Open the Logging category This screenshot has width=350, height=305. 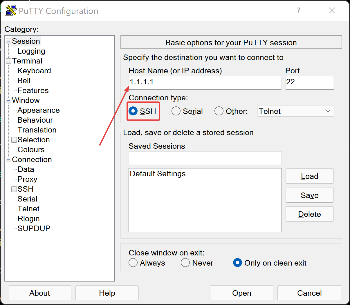pos(31,51)
